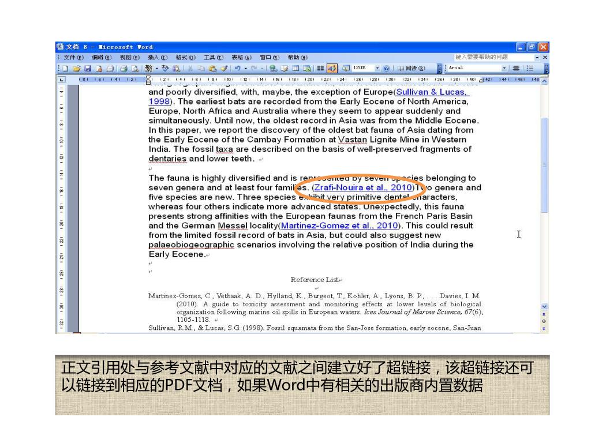Click the Insert Excel Worksheet icon
591x443 pixels.
coord(307,69)
